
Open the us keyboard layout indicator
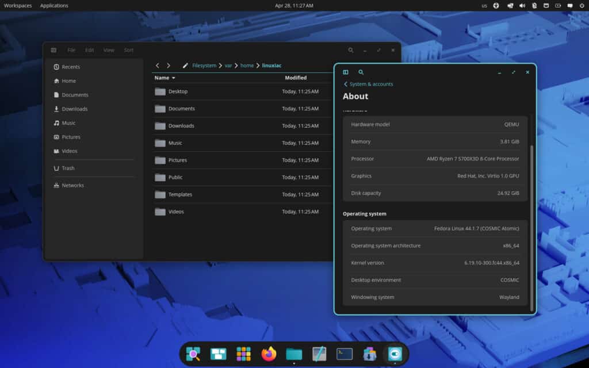tap(485, 5)
